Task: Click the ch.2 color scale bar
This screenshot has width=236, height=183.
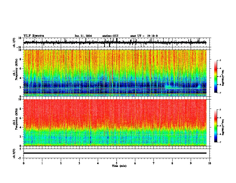Action: point(215,126)
